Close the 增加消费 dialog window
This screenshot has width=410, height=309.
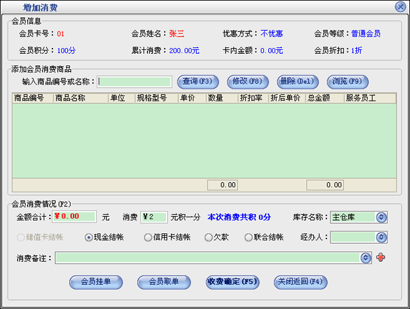(400, 6)
